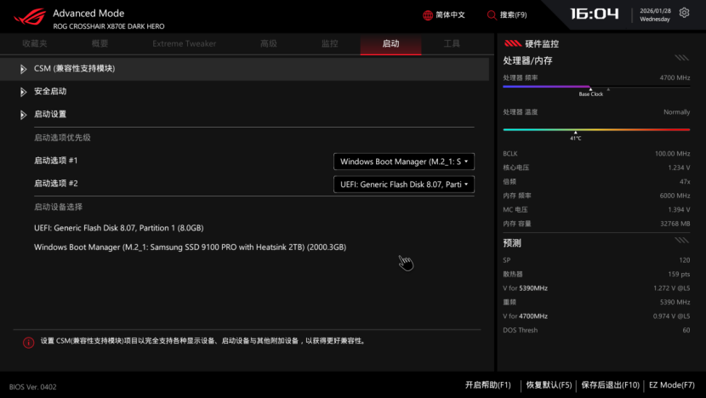706x398 pixels.
Task: Switch to the Extreme Tweaker tab
Action: point(185,43)
